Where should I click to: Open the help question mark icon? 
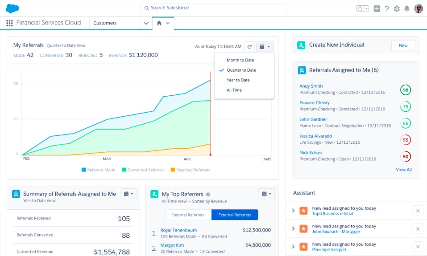387,9
